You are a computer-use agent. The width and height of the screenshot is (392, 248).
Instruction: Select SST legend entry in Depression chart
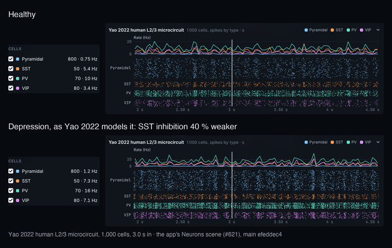(337, 142)
